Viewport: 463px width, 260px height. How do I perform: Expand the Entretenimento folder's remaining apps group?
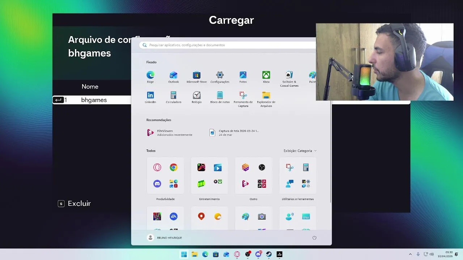pyautogui.click(x=218, y=182)
